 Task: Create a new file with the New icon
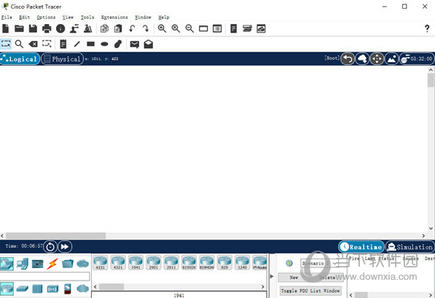click(x=6, y=28)
